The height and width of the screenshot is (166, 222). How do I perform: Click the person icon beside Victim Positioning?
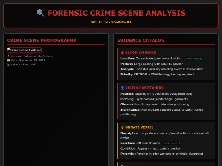(123, 88)
